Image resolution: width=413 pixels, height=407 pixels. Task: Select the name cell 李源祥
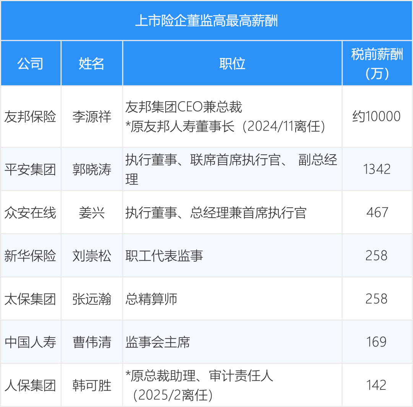pos(92,117)
